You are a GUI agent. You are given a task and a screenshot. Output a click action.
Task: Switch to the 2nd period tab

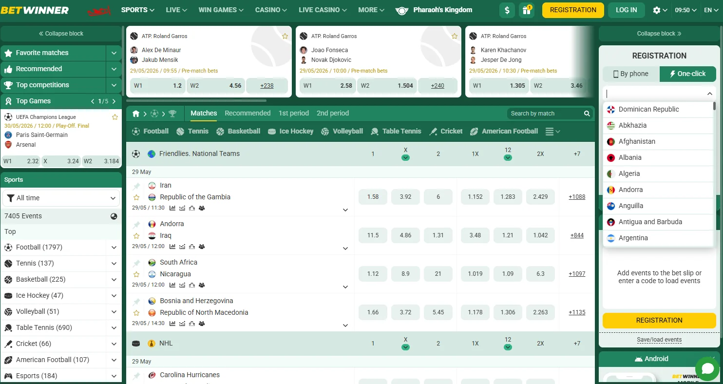333,113
